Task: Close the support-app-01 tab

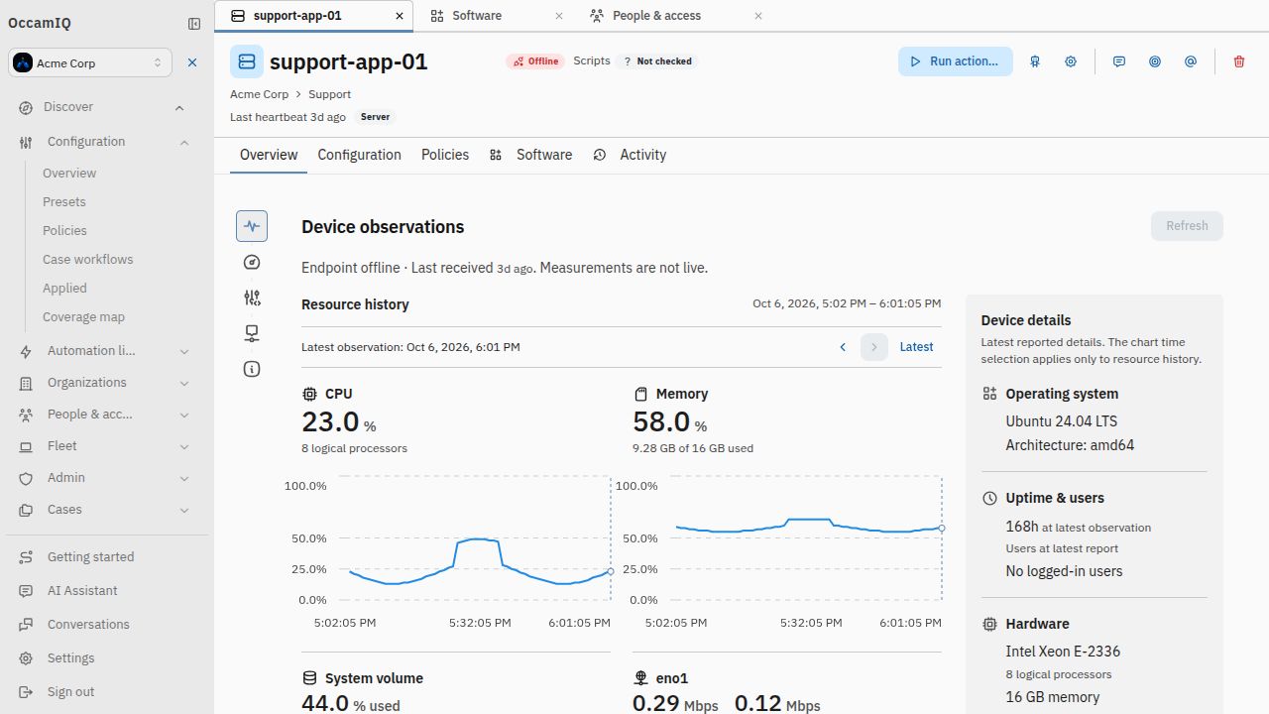Action: coord(400,16)
